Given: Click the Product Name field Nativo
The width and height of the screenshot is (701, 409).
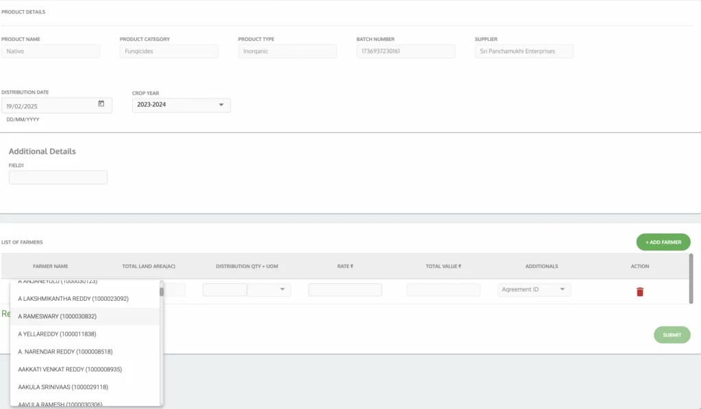Looking at the screenshot, I should [51, 51].
